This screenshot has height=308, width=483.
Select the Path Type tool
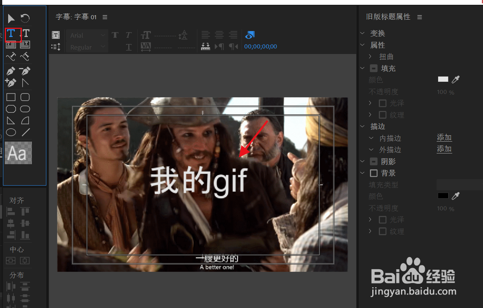11,57
